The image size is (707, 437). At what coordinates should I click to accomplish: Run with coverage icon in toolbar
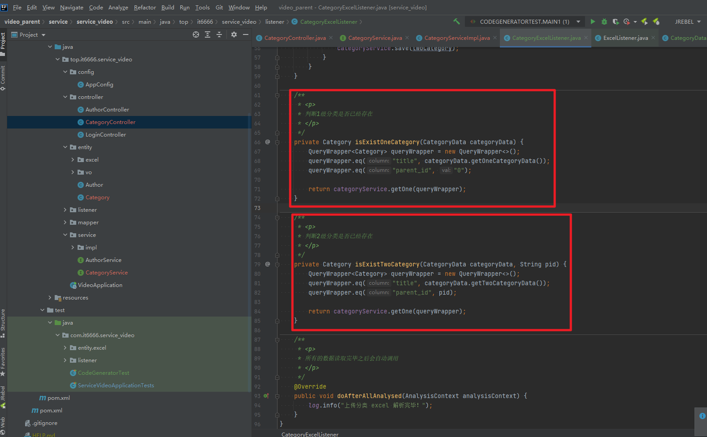click(616, 21)
